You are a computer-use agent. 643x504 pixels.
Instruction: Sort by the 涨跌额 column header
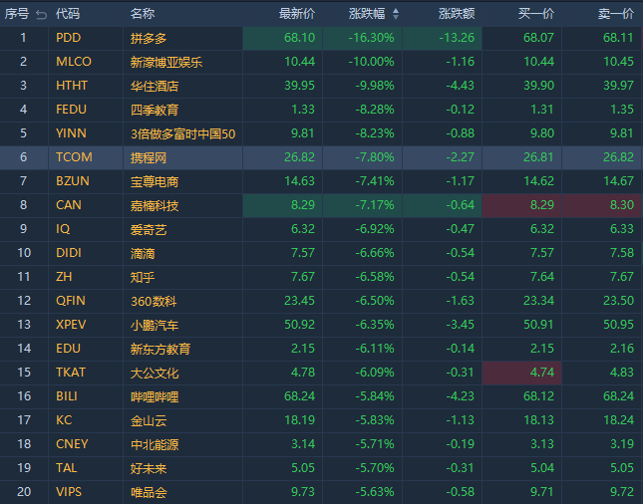tap(456, 14)
